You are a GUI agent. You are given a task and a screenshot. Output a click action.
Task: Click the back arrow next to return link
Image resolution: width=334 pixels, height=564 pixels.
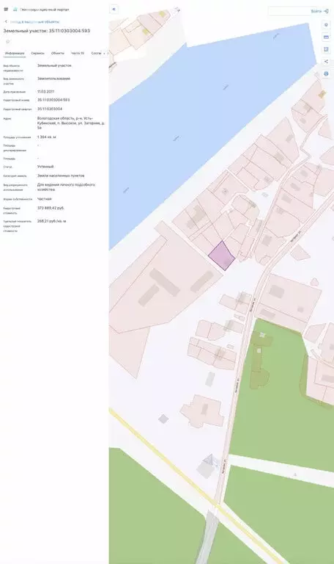[6, 22]
